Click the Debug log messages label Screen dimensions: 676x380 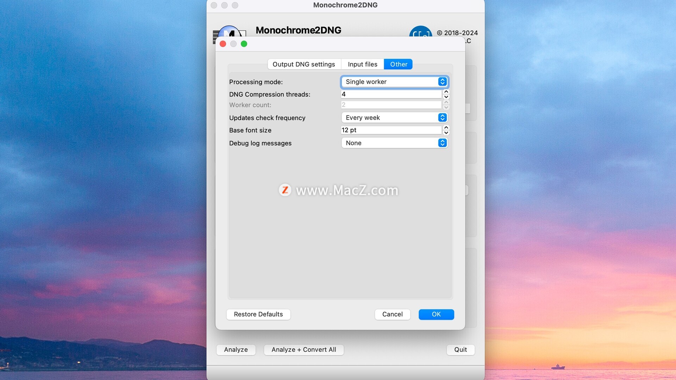pyautogui.click(x=260, y=143)
